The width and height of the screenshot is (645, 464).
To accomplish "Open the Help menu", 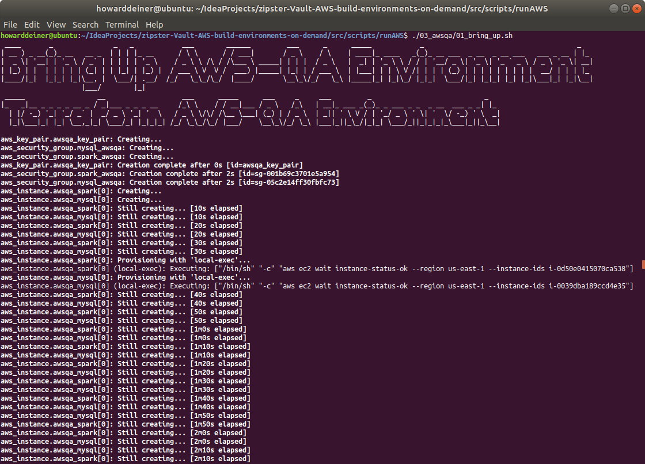I will click(x=154, y=25).
